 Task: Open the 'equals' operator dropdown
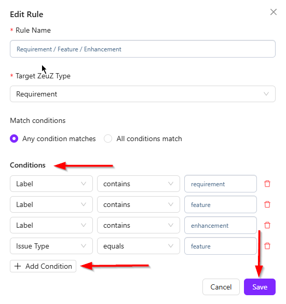click(139, 246)
